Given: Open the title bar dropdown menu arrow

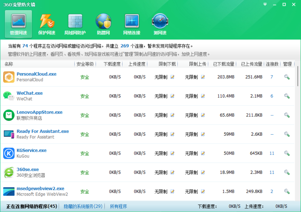Looking at the screenshot, I should click(x=265, y=4).
